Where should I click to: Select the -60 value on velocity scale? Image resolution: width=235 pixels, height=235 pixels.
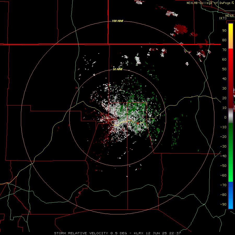pyautogui.click(x=223, y=175)
